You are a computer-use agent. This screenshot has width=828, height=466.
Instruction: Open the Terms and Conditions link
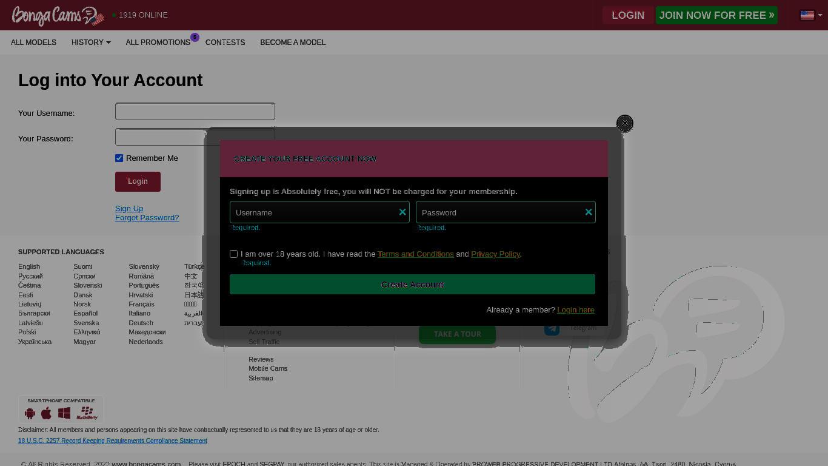click(x=415, y=254)
